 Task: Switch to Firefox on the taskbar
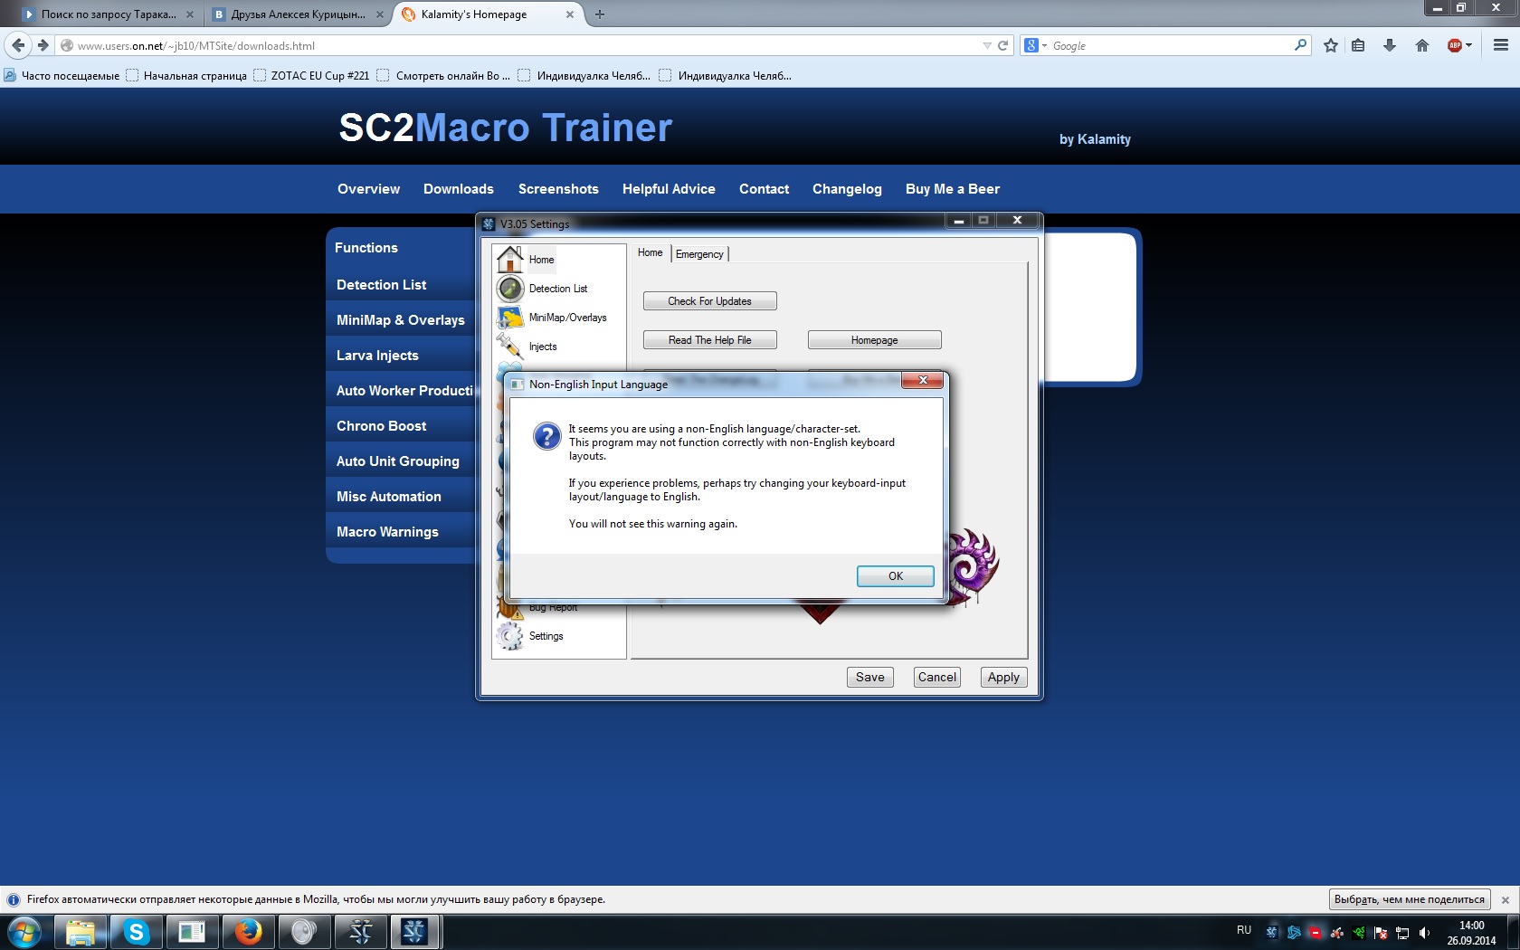(248, 932)
